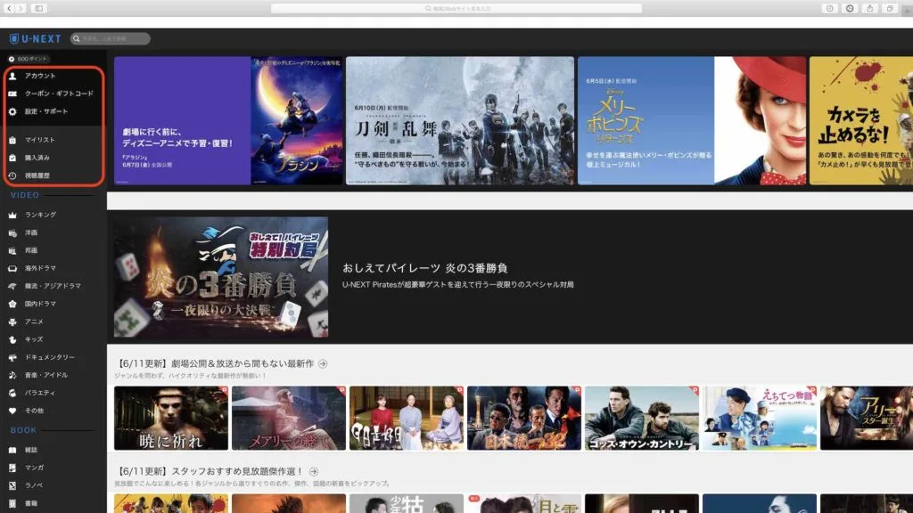Click the Safari address bar

[456, 9]
